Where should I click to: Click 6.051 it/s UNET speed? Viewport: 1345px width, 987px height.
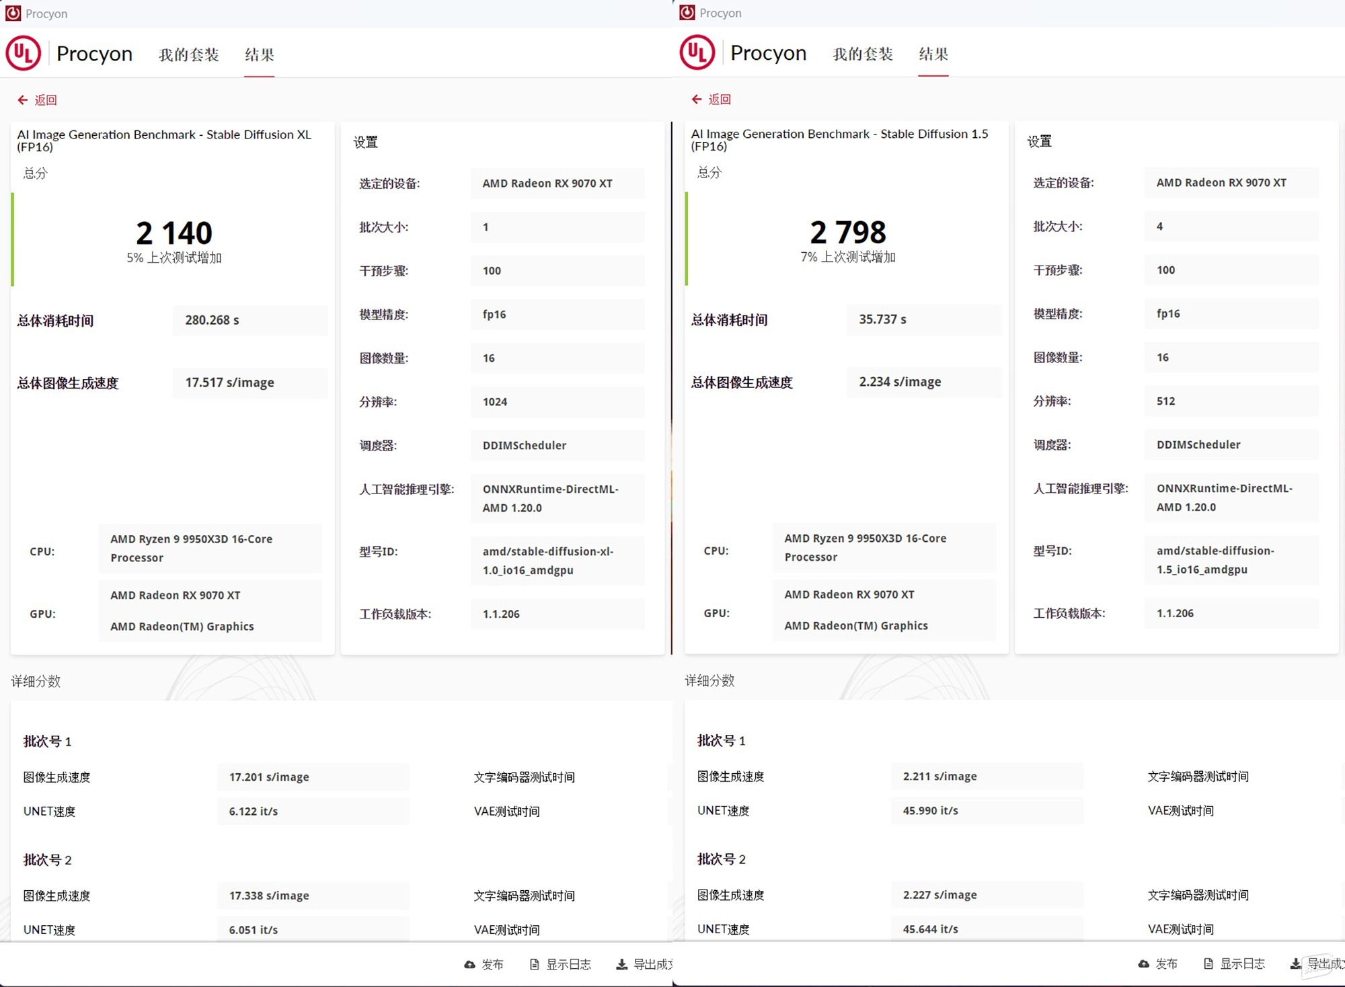[313, 930]
